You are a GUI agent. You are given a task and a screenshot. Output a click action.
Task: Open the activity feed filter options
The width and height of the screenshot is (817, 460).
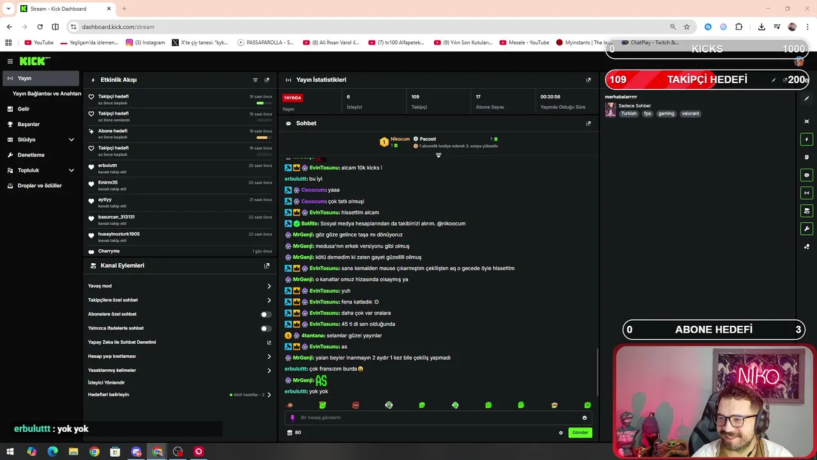[255, 80]
